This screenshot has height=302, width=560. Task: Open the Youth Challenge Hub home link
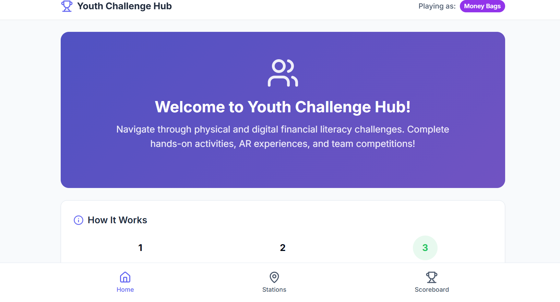pyautogui.click(x=124, y=6)
